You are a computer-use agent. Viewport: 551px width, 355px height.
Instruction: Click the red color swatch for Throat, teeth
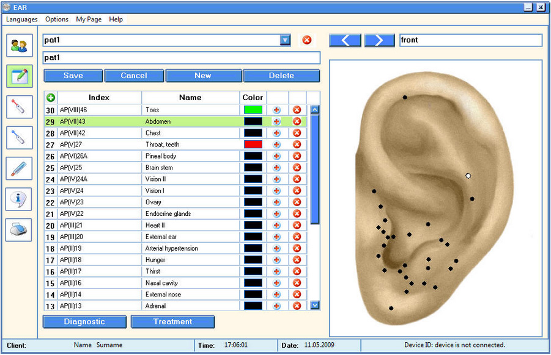(x=253, y=145)
